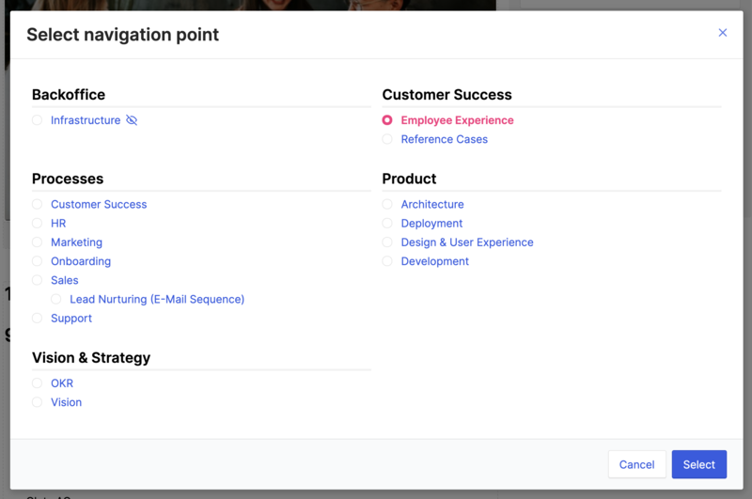Image resolution: width=752 pixels, height=499 pixels.
Task: Select the Reference Cases radio button
Action: pos(387,139)
